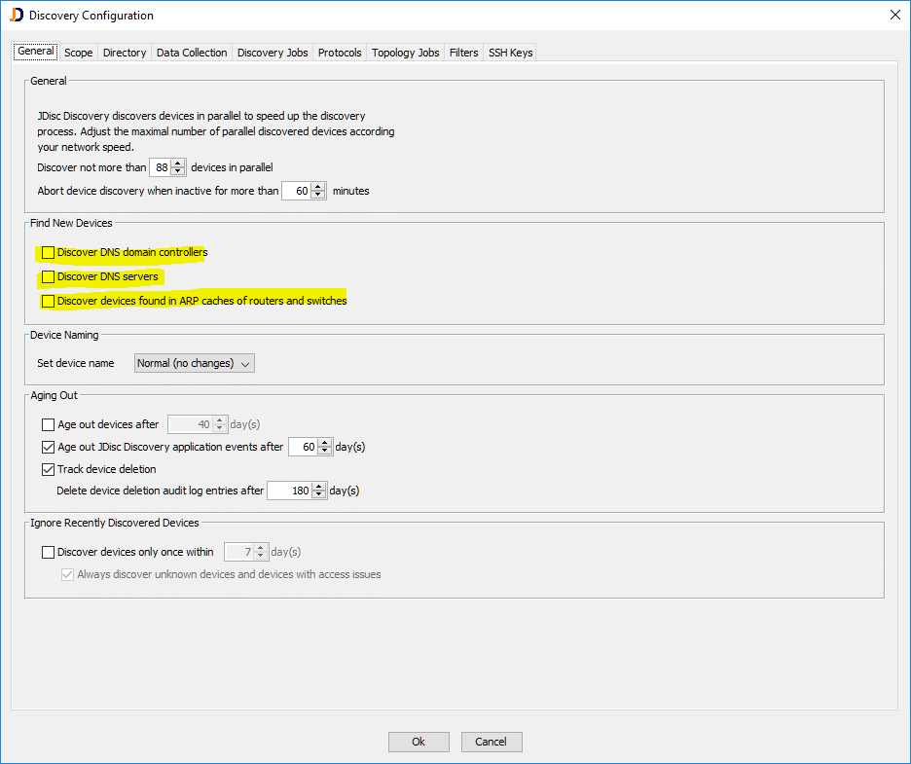
Task: Select the SSH Keys tab
Action: click(510, 53)
